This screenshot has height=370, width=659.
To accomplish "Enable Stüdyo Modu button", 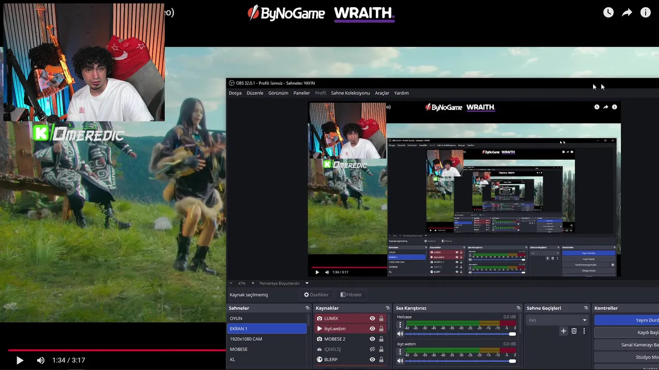I will pos(627,357).
